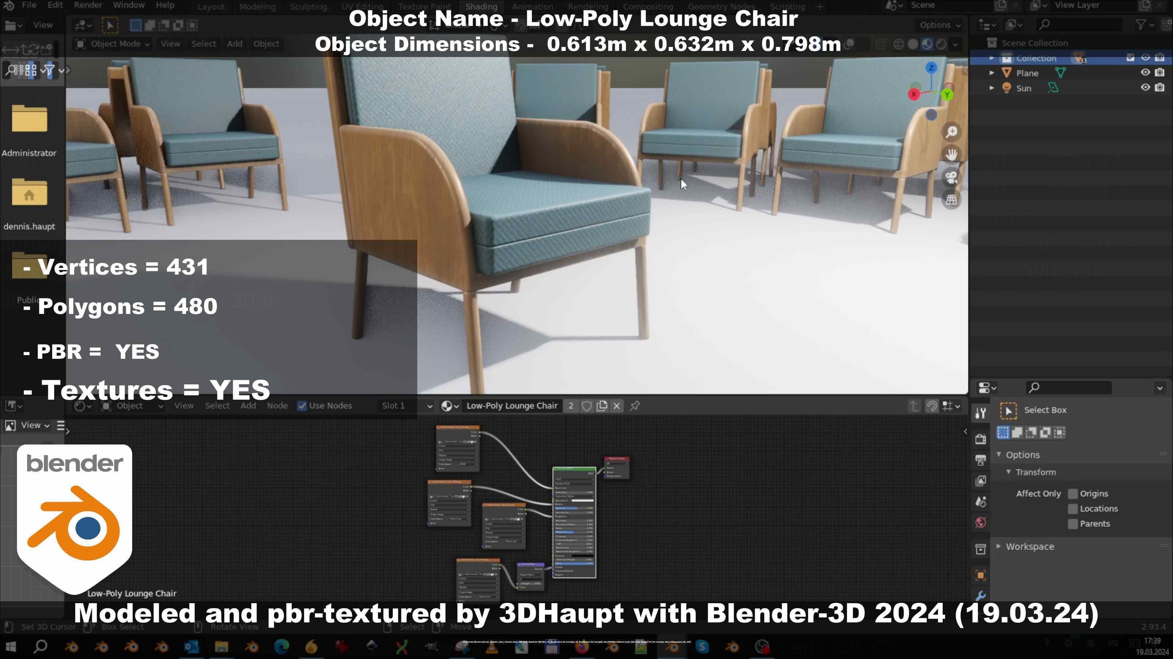Expand the Workspace panel

(x=999, y=546)
